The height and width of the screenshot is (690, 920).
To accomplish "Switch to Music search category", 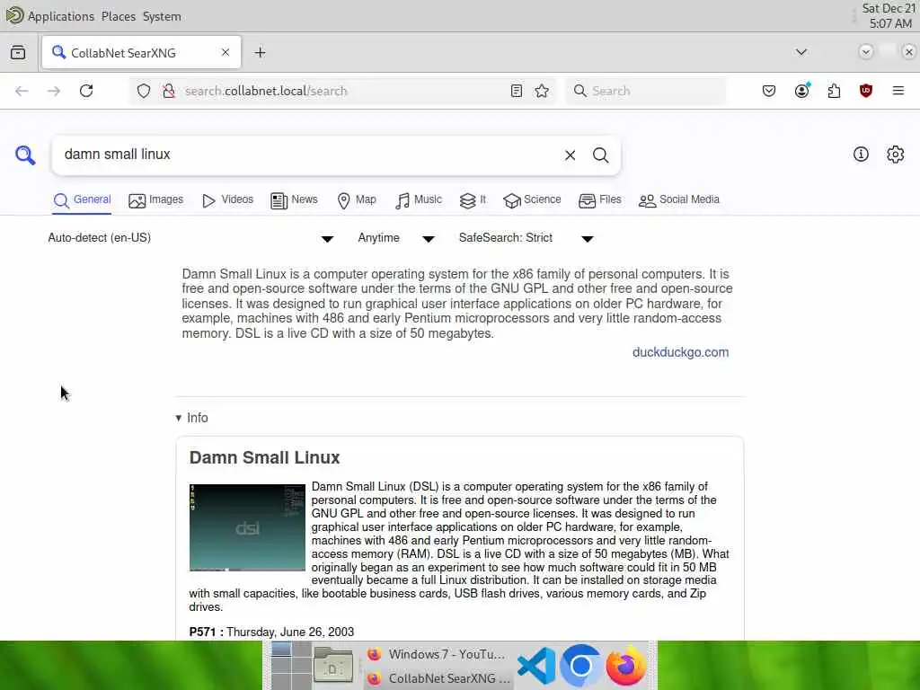I will [419, 200].
